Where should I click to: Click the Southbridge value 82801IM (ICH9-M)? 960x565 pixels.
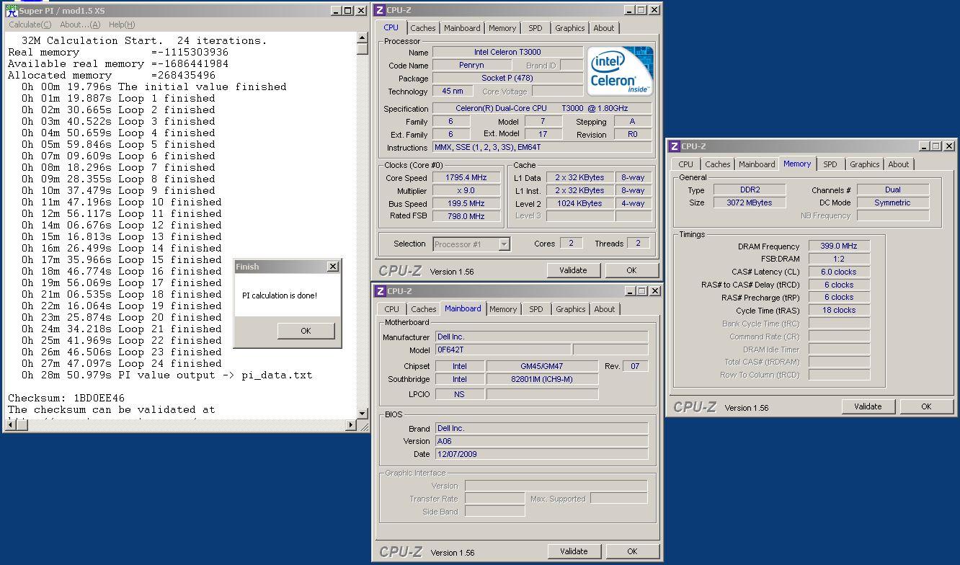coord(542,379)
